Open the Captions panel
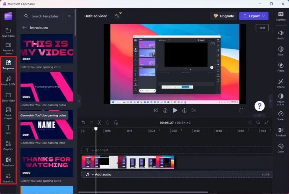289x194 pixels. (281, 16)
